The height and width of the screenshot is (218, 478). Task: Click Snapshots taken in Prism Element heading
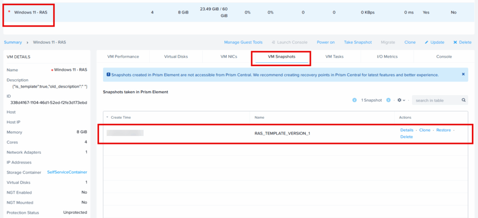click(136, 92)
